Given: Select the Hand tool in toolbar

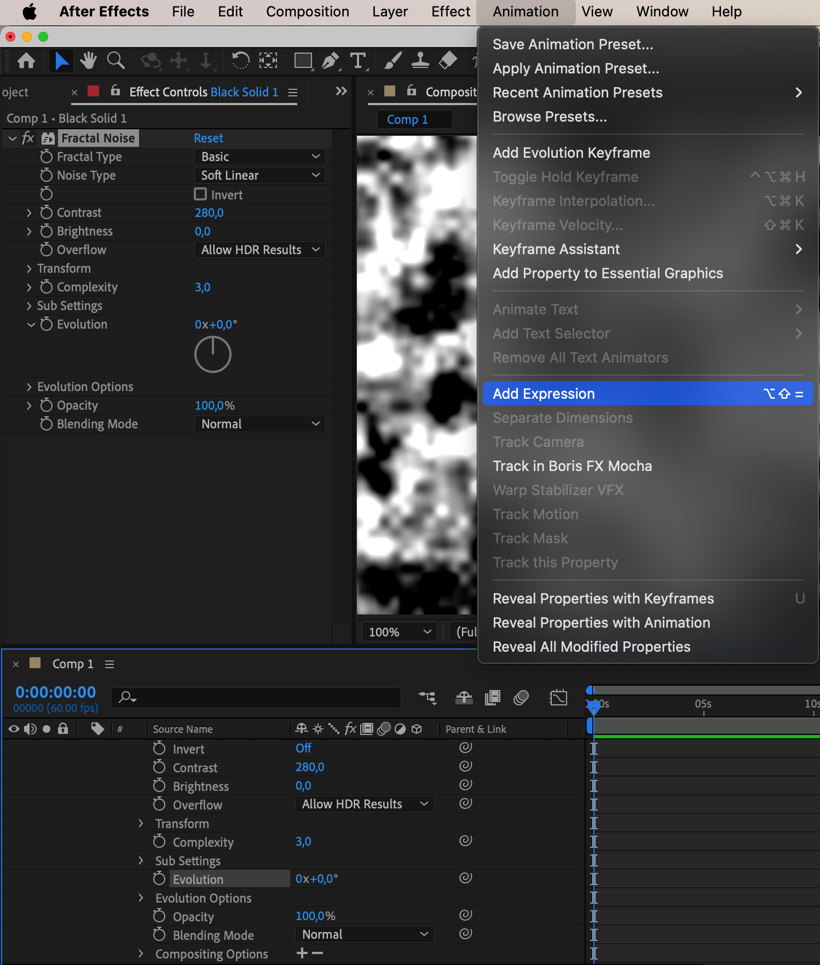Looking at the screenshot, I should point(88,61).
